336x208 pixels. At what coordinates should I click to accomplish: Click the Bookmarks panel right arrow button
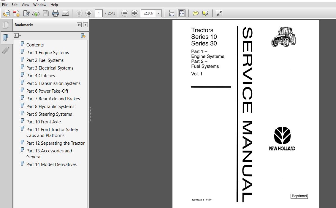tap(85, 25)
